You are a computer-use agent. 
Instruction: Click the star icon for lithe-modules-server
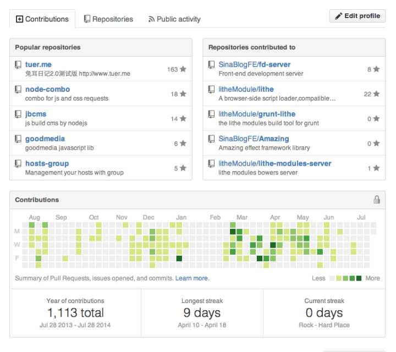point(376,168)
